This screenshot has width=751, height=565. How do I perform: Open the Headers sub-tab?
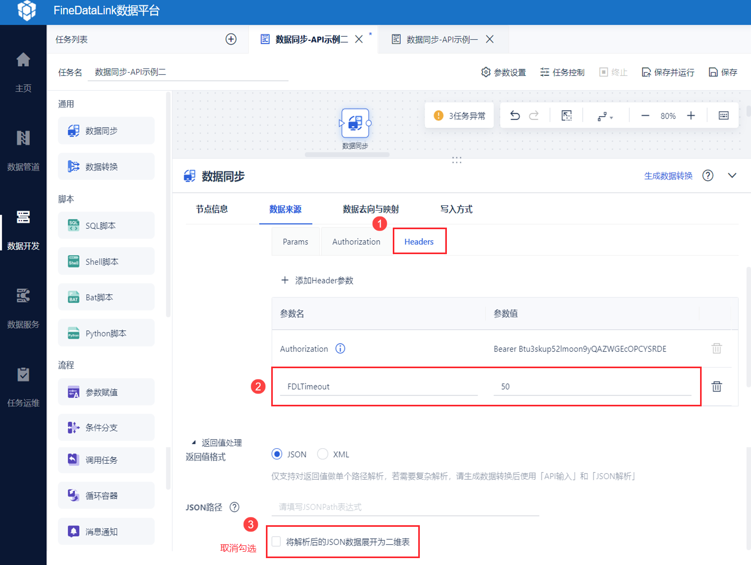[x=419, y=242]
